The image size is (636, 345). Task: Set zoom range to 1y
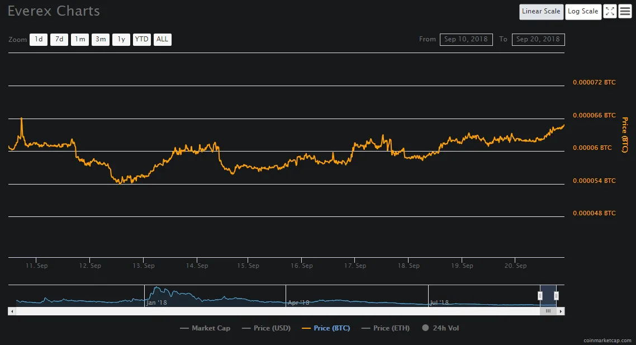pos(121,39)
